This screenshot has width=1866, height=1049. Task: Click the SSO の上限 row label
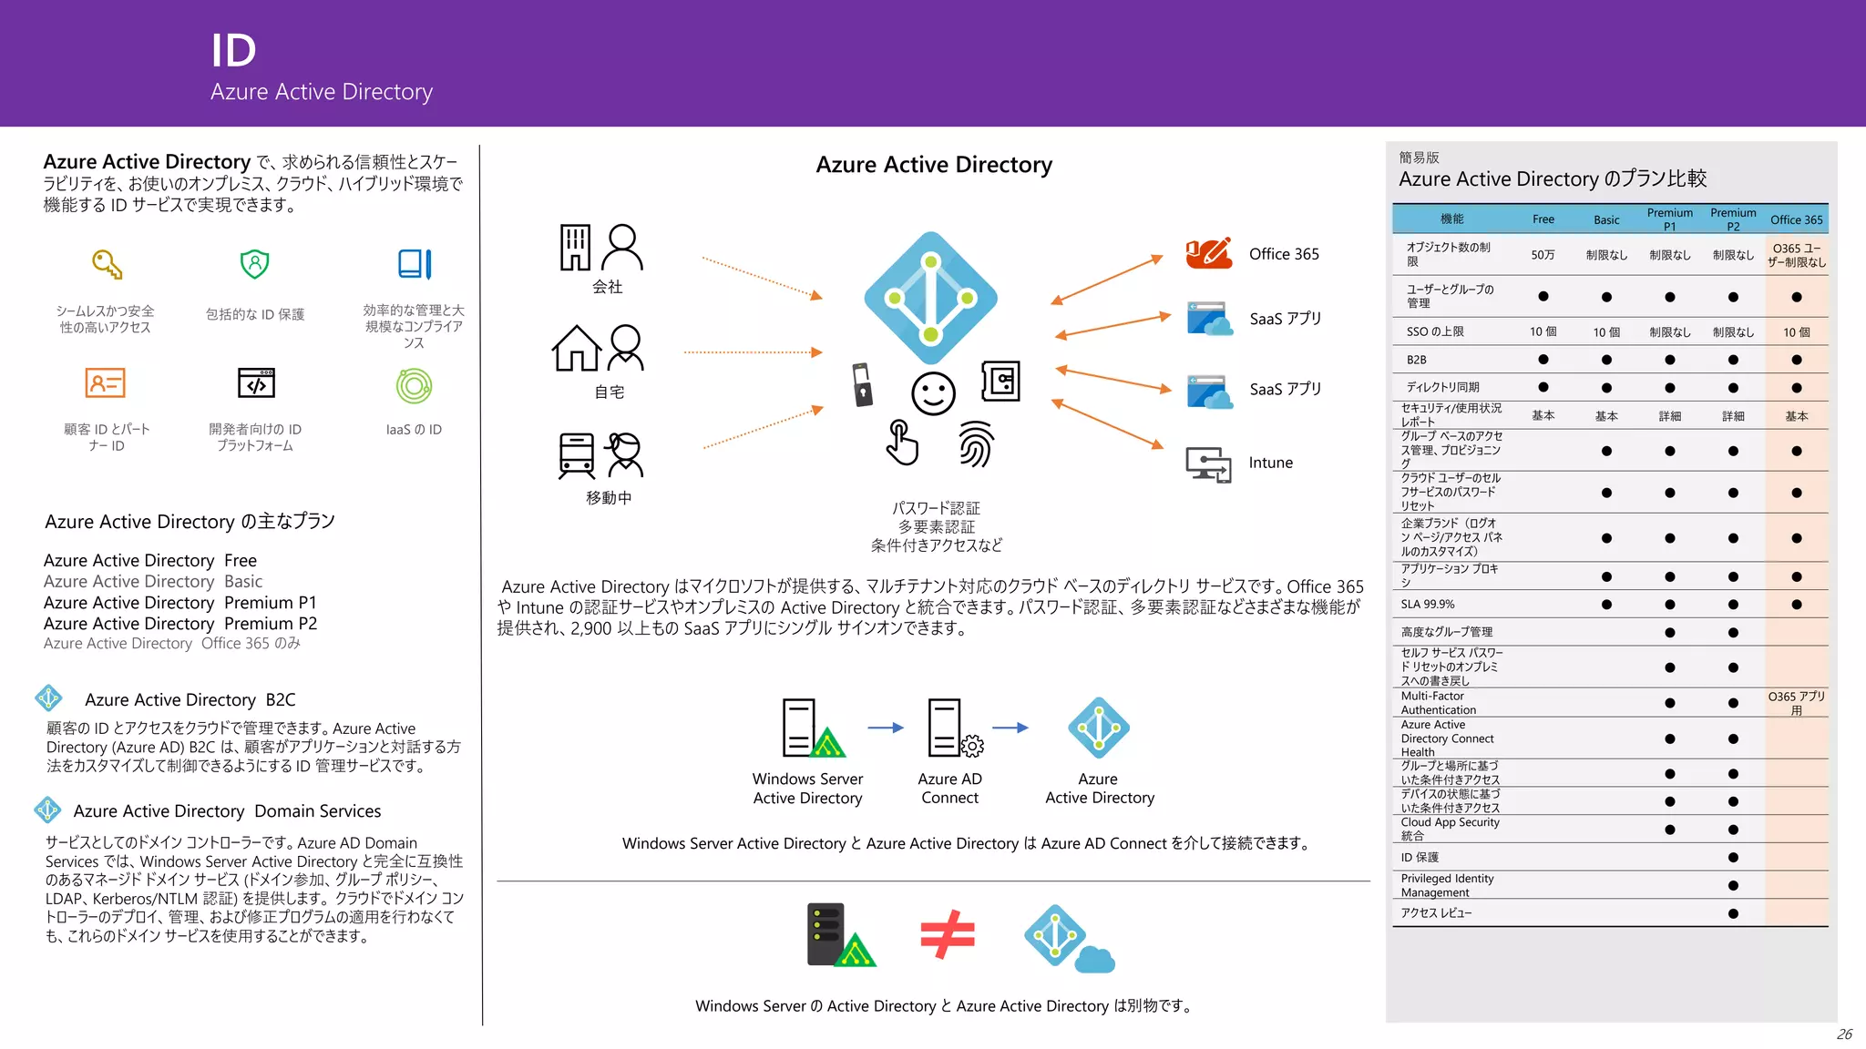click(x=1435, y=331)
